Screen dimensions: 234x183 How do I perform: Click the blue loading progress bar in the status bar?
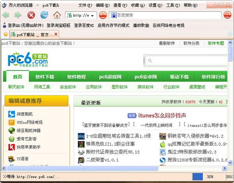coord(198,177)
